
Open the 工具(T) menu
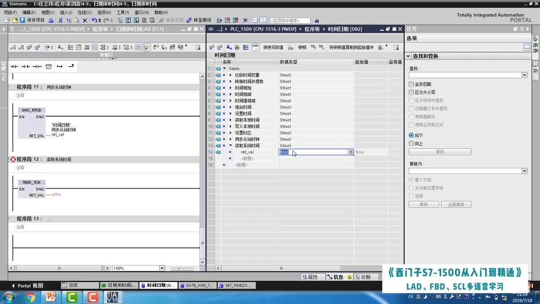click(123, 13)
